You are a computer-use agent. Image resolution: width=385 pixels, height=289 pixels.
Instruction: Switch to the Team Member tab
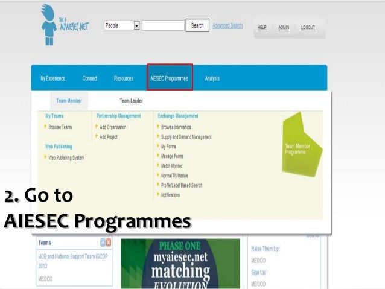(69, 100)
